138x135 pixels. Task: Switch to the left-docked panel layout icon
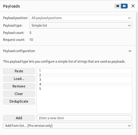pyautogui.click(x=118, y=6)
